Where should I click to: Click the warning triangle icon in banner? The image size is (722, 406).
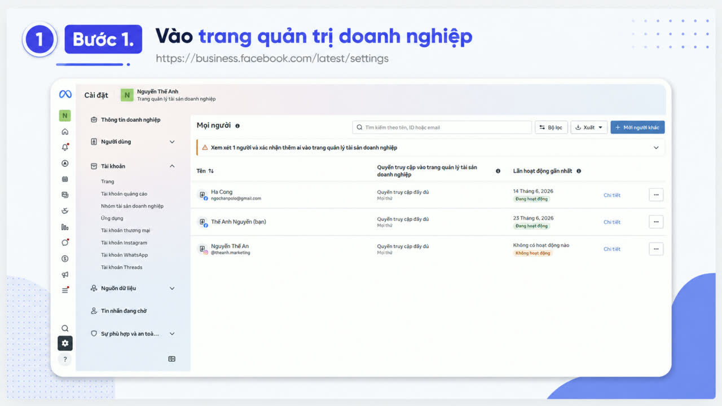tap(205, 148)
